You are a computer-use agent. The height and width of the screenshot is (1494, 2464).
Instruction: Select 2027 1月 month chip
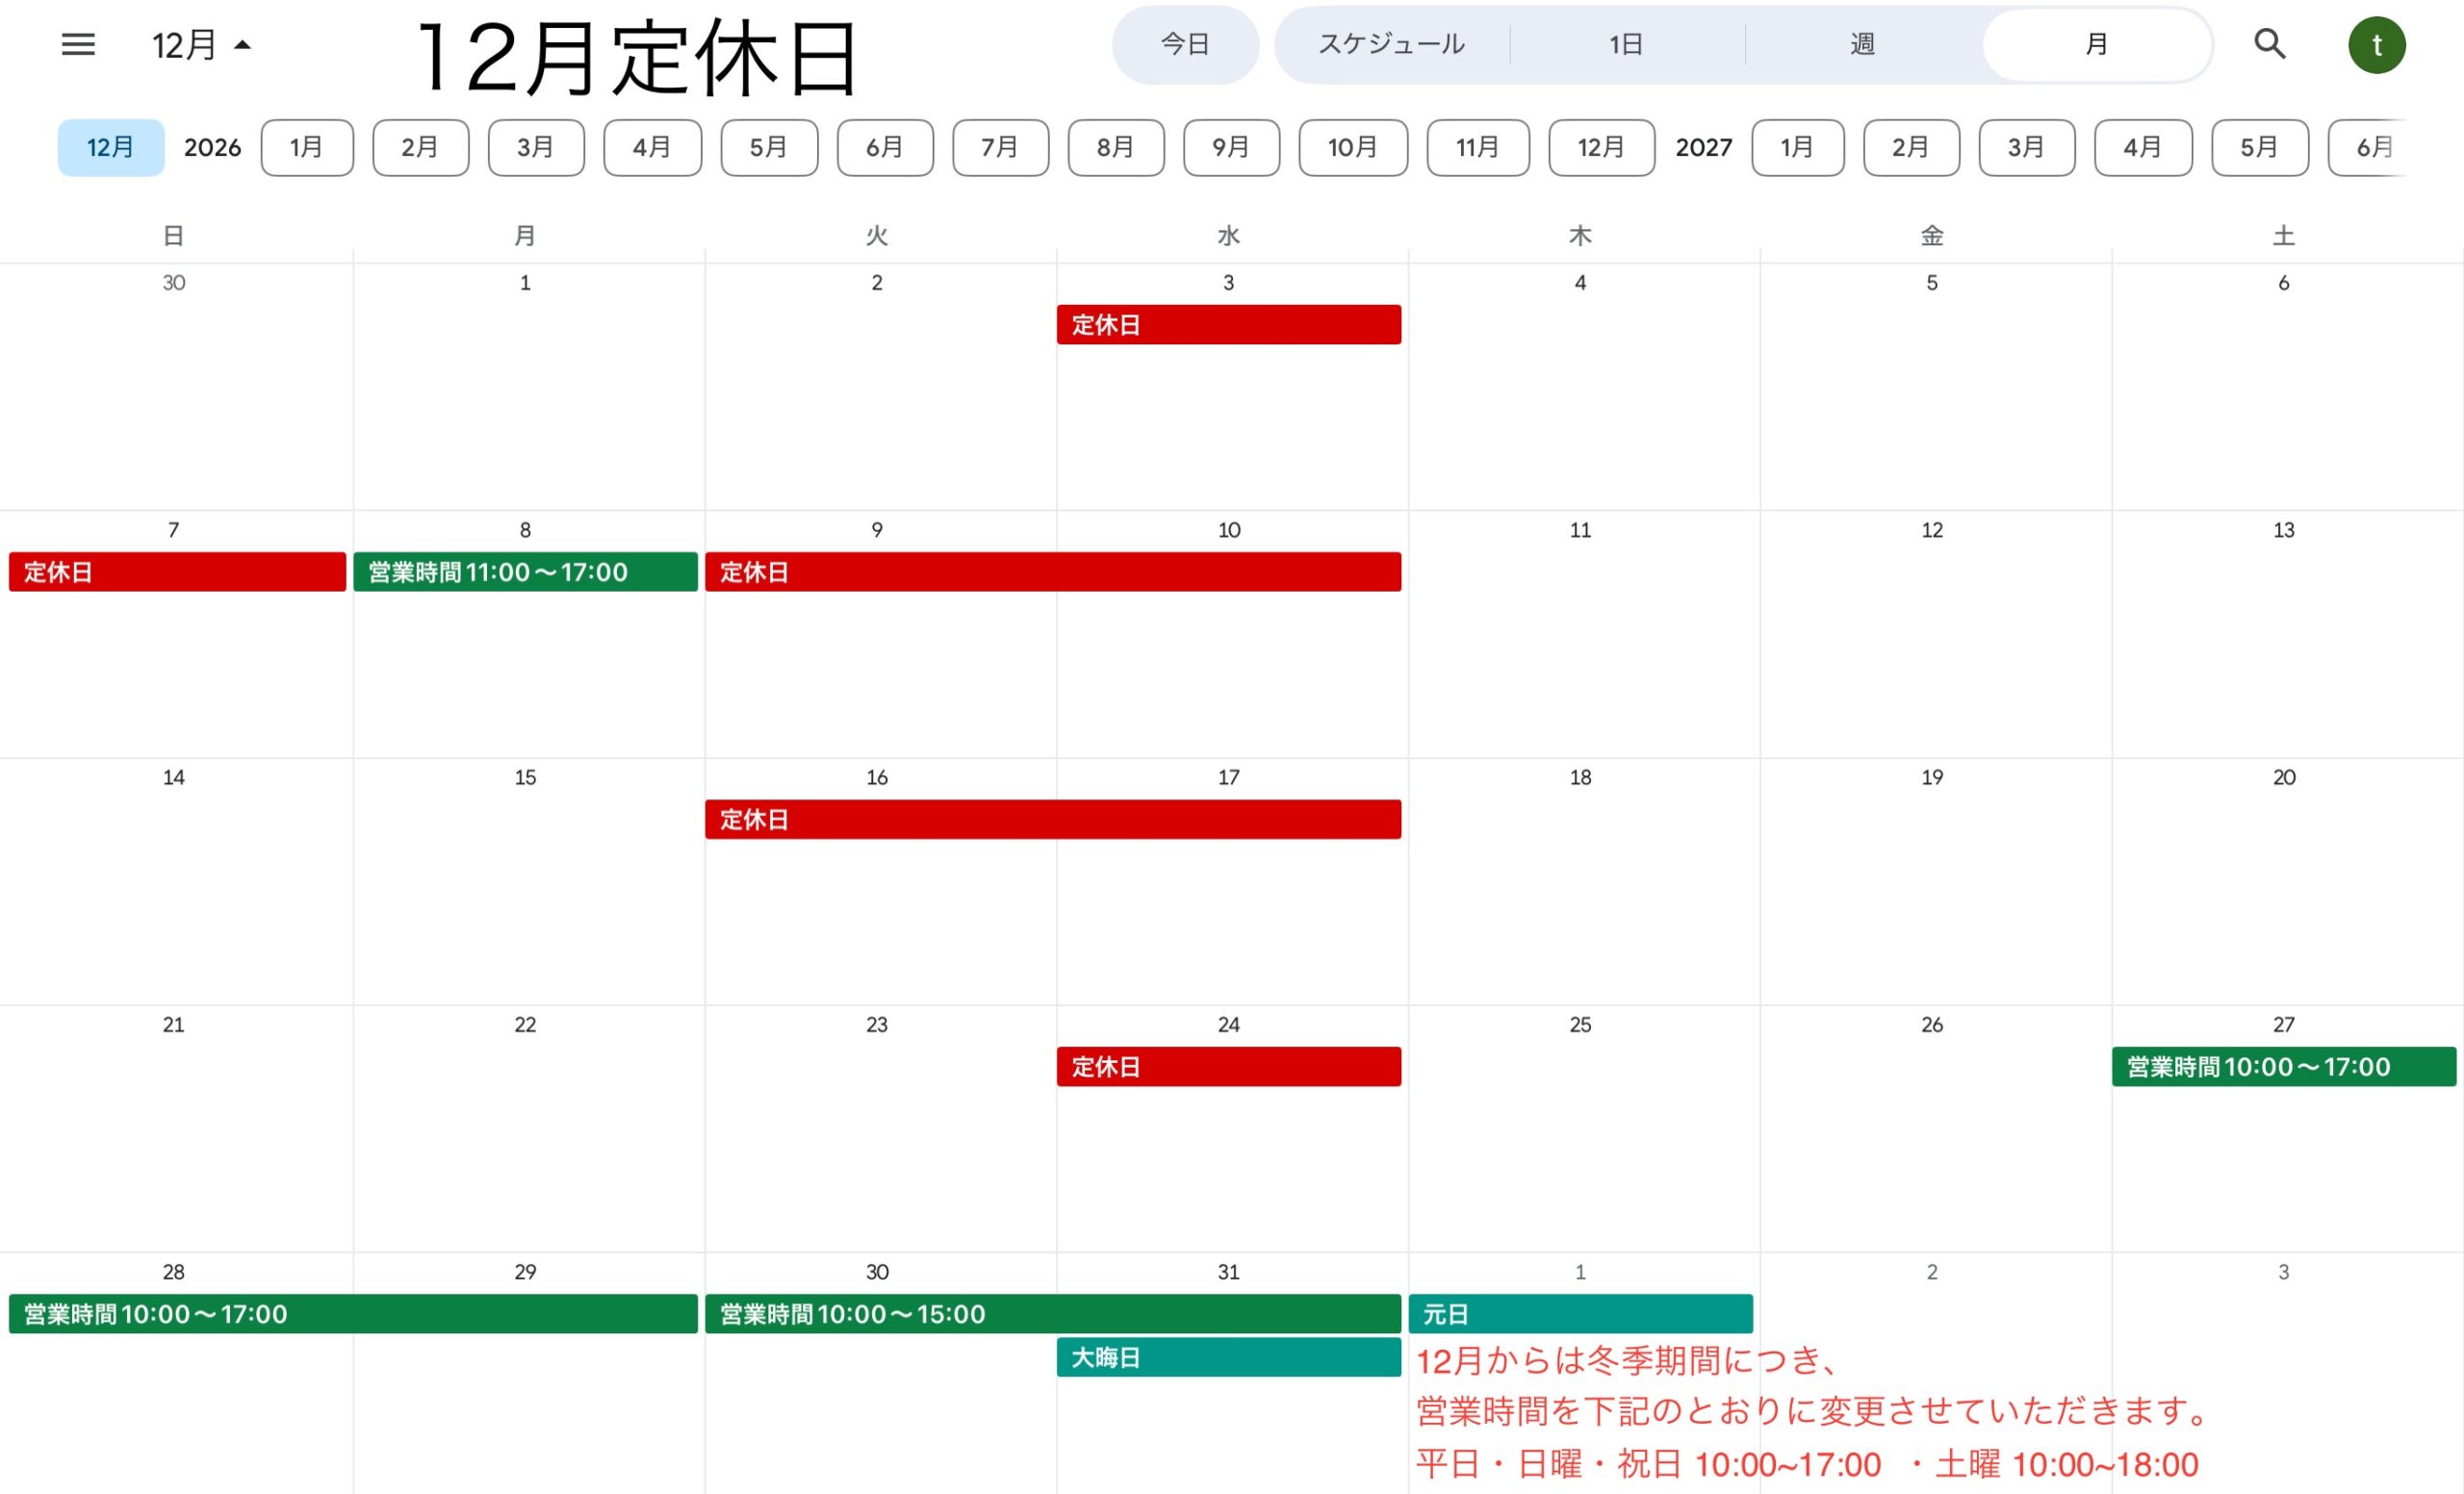[x=1796, y=148]
